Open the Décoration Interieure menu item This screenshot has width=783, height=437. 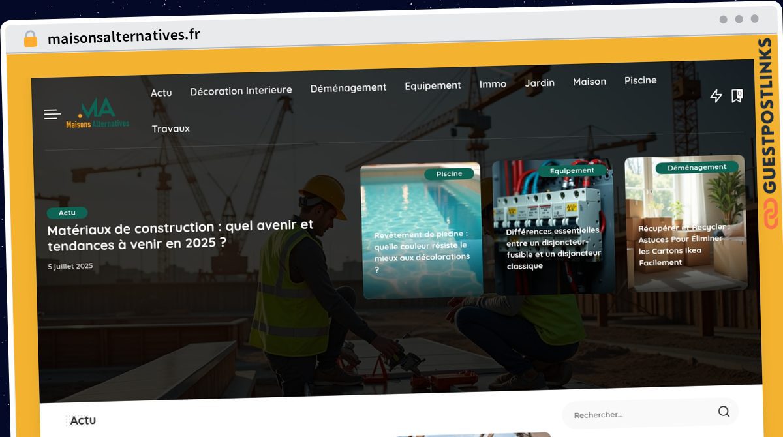tap(241, 91)
